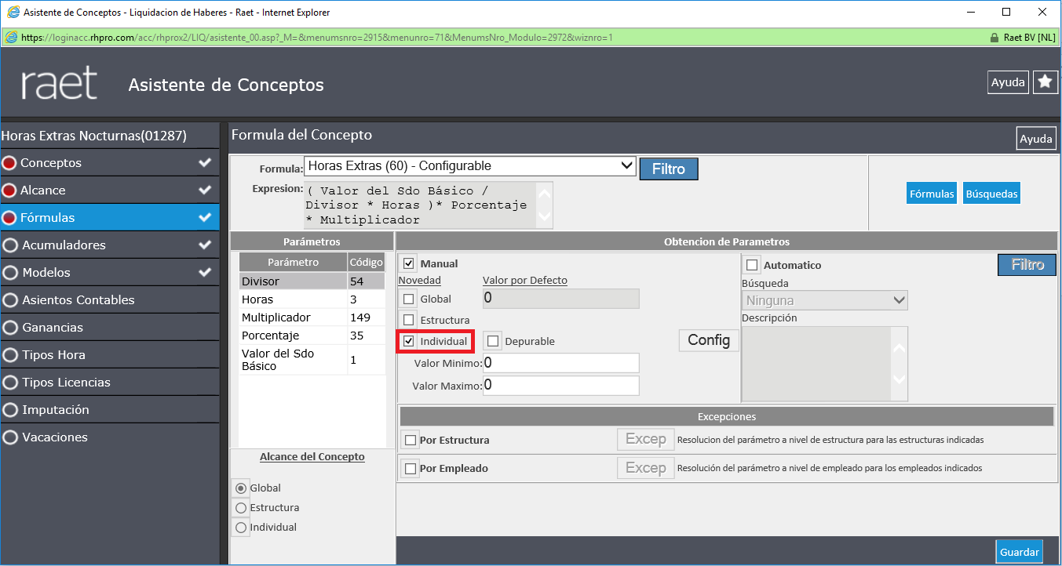Click Excep button for Por Empleado
This screenshot has width=1062, height=566.
(645, 468)
